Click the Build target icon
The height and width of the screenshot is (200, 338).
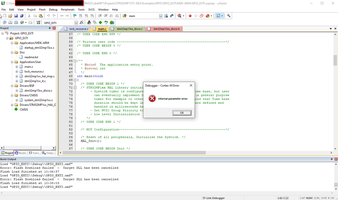10,22
